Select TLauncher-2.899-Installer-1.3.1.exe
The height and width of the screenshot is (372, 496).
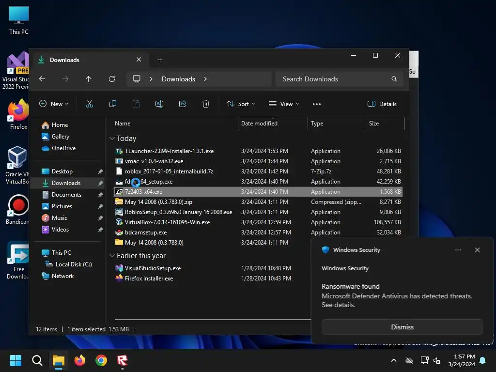click(258, 151)
